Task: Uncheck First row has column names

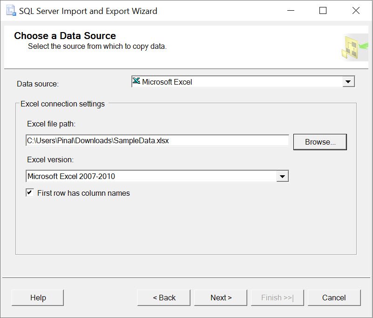Action: (30, 192)
